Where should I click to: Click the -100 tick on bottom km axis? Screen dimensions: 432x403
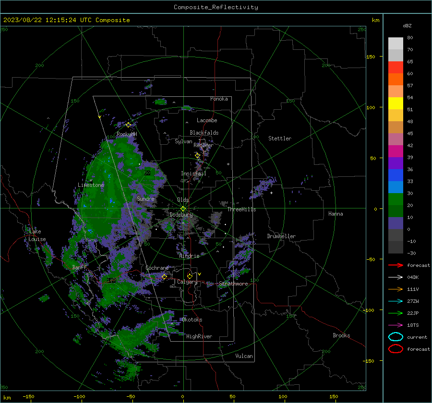79,396
